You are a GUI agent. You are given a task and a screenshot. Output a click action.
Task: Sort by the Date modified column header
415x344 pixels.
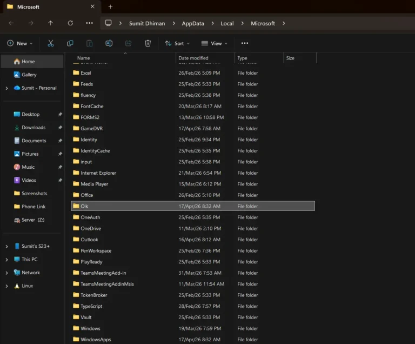coord(193,58)
